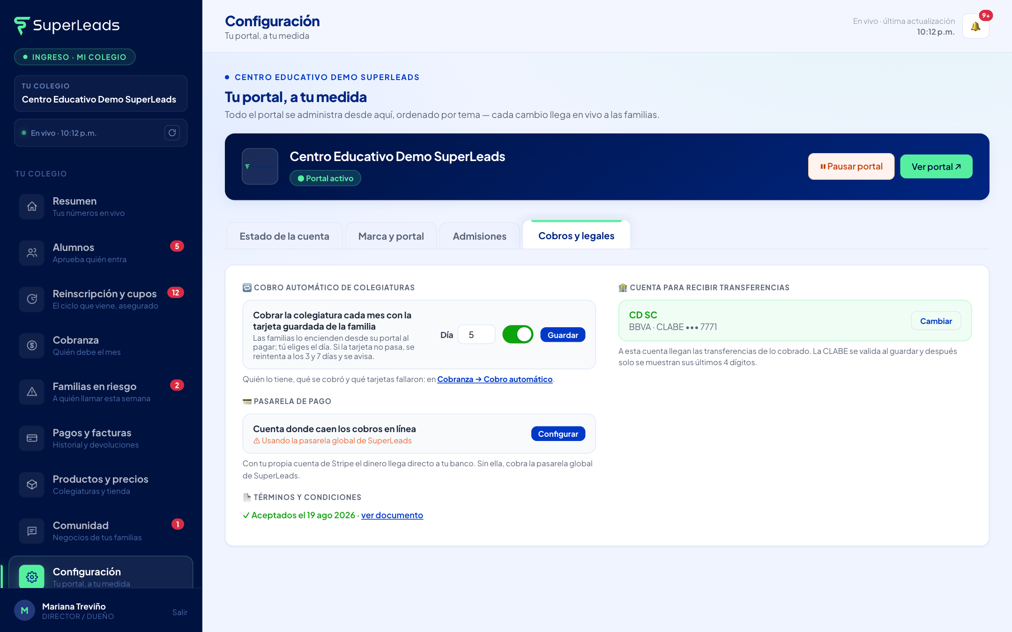
Task: Switch to Estado de la cuenta tab
Action: click(284, 236)
